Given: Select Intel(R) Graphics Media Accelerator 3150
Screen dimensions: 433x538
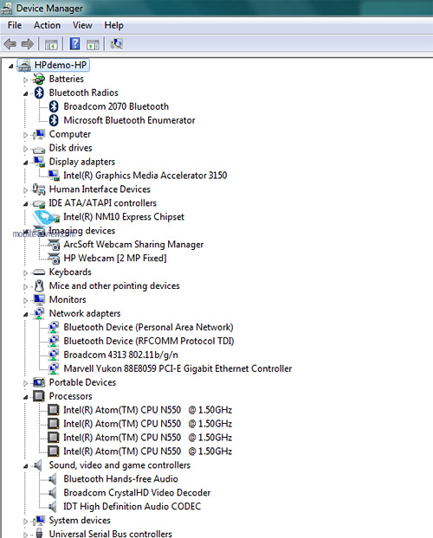Looking at the screenshot, I should (x=145, y=176).
